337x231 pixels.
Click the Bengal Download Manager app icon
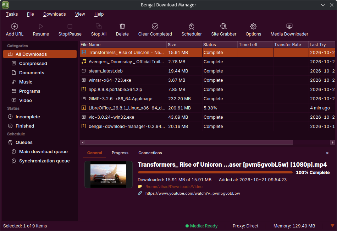point(5,5)
